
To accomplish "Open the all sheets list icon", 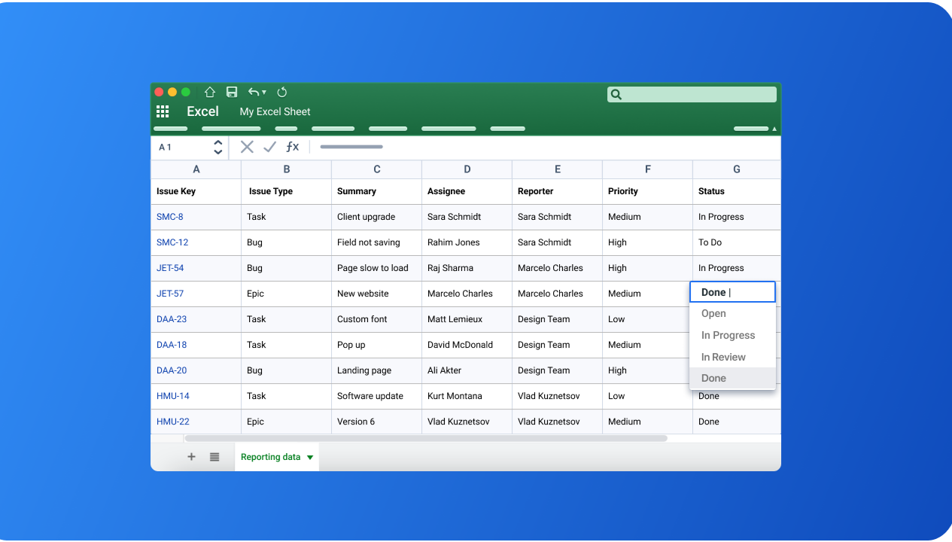I will click(214, 457).
